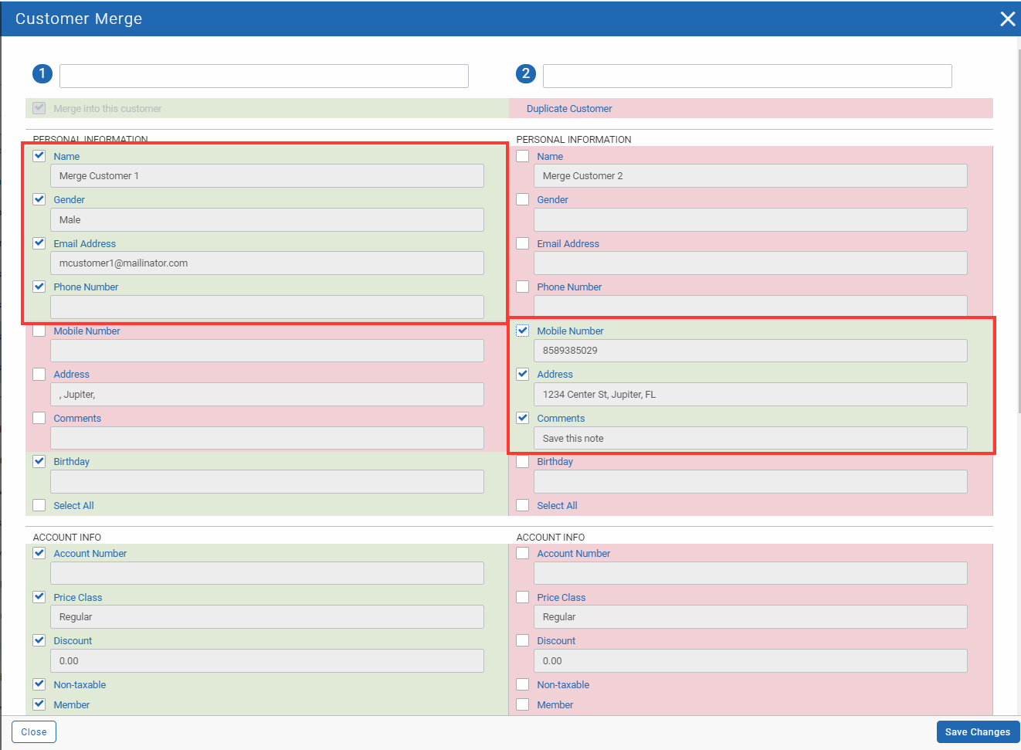Tick Select All under customer 1 personal info

[x=39, y=505]
